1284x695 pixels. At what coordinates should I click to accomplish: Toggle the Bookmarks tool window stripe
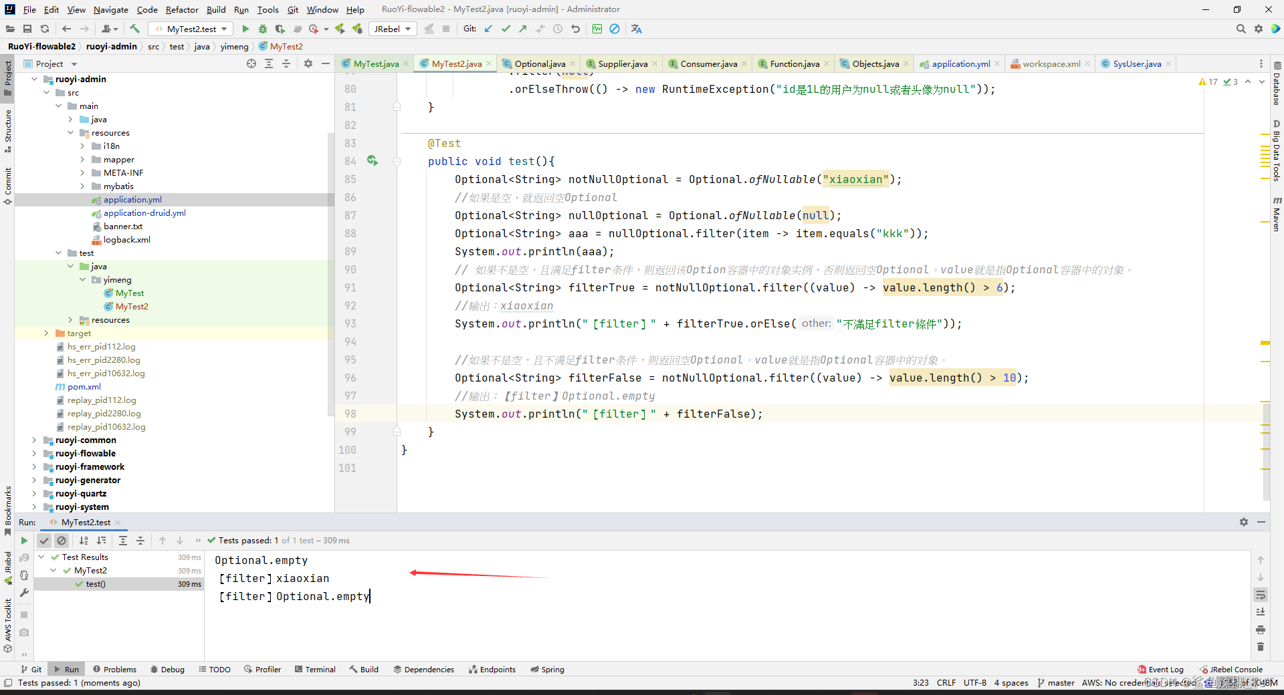tap(7, 511)
